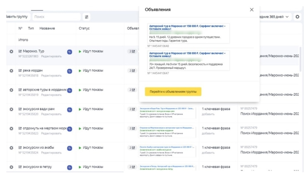
Task: Click blue round icon in экскурсии в петру row
Action: click(x=69, y=167)
